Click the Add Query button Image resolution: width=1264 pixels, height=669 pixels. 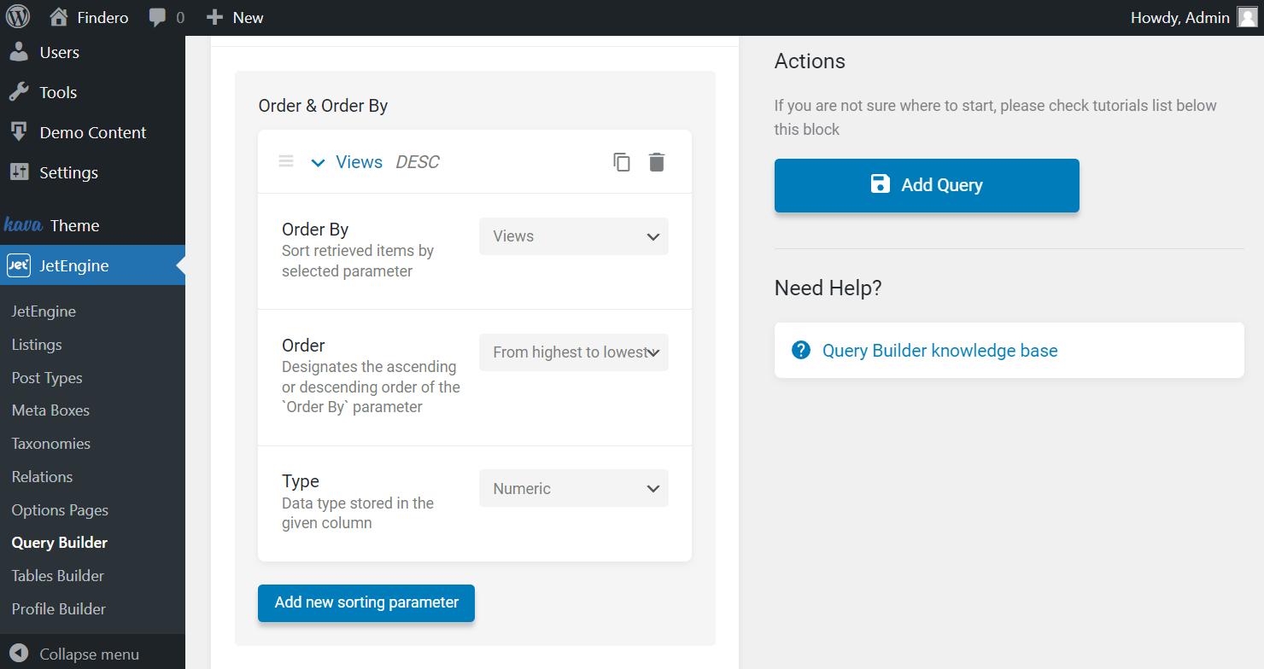pyautogui.click(x=927, y=185)
